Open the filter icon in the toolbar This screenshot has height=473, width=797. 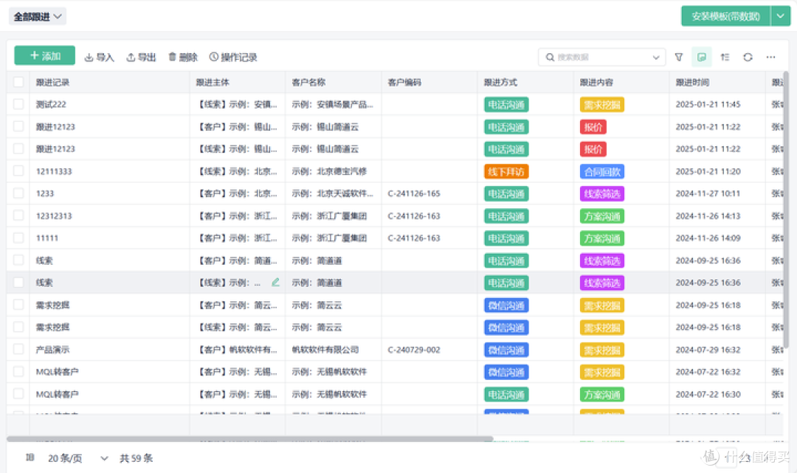[x=678, y=56]
